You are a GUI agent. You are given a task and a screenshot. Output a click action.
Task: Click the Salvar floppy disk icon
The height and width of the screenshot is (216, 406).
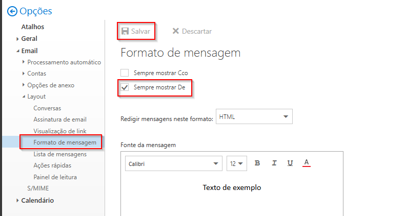[125, 31]
